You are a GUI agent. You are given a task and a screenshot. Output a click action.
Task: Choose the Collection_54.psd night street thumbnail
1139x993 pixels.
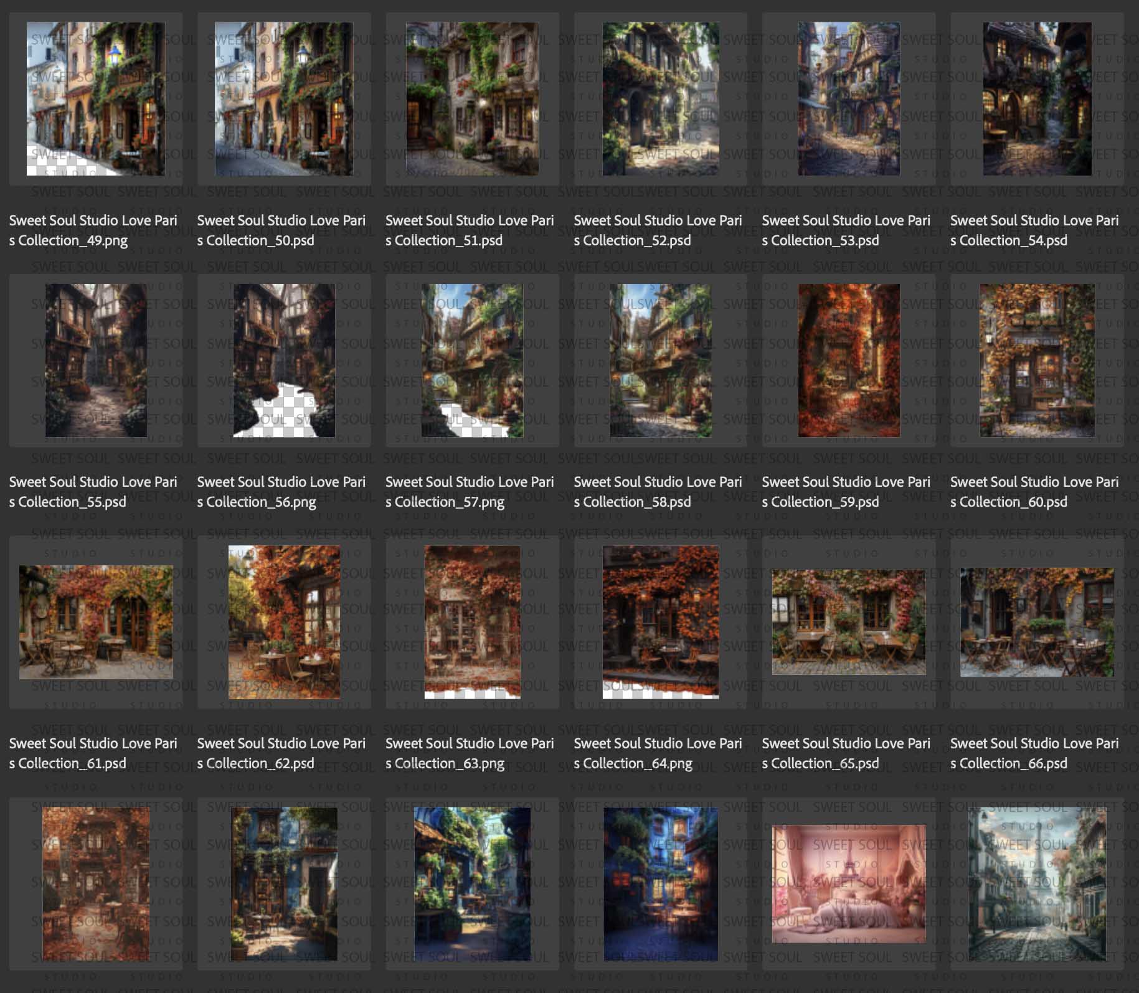click(x=1037, y=99)
